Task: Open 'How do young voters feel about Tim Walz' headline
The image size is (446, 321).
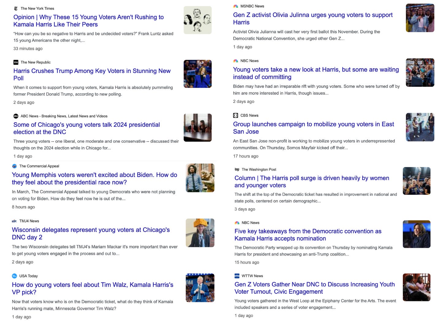Action: point(93,289)
